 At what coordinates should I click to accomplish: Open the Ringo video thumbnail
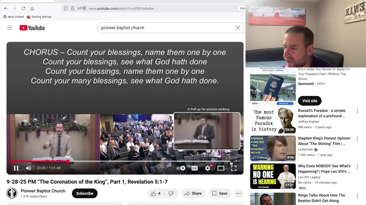pos(273,199)
